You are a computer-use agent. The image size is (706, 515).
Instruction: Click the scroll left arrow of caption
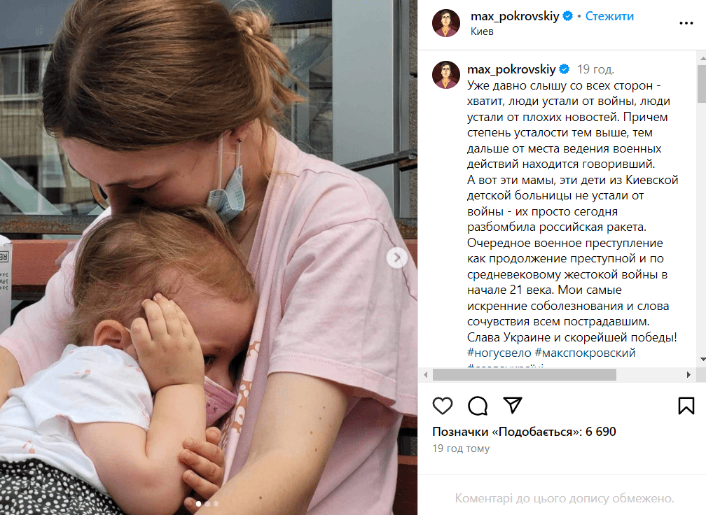(426, 374)
